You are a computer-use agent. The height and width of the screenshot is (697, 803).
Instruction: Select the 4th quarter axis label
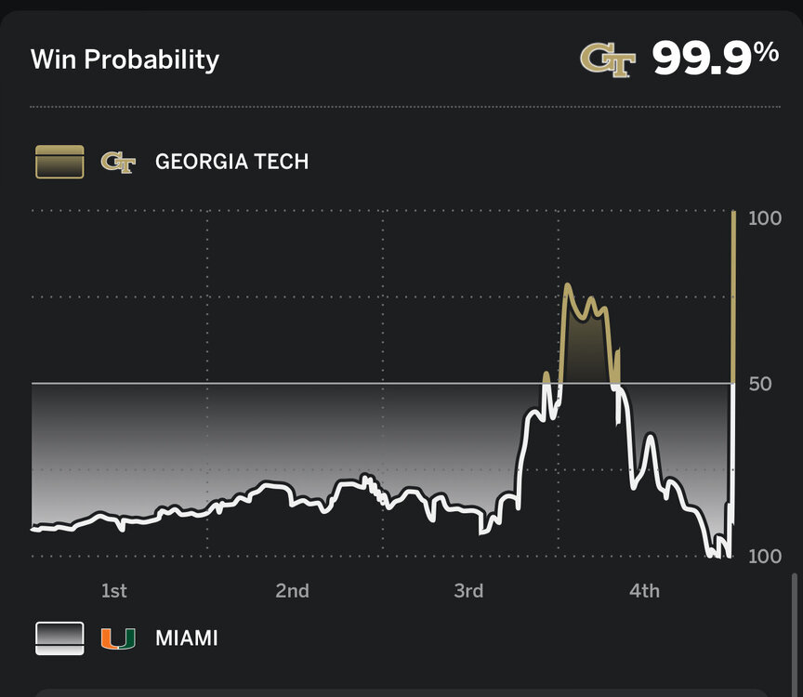[x=644, y=591]
